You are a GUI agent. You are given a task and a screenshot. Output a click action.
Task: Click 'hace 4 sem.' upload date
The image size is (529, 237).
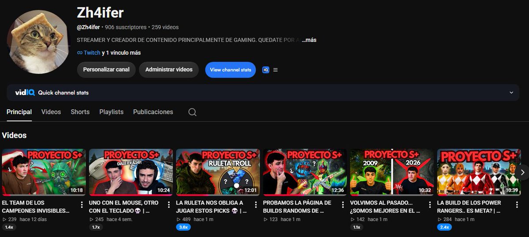click(119, 219)
